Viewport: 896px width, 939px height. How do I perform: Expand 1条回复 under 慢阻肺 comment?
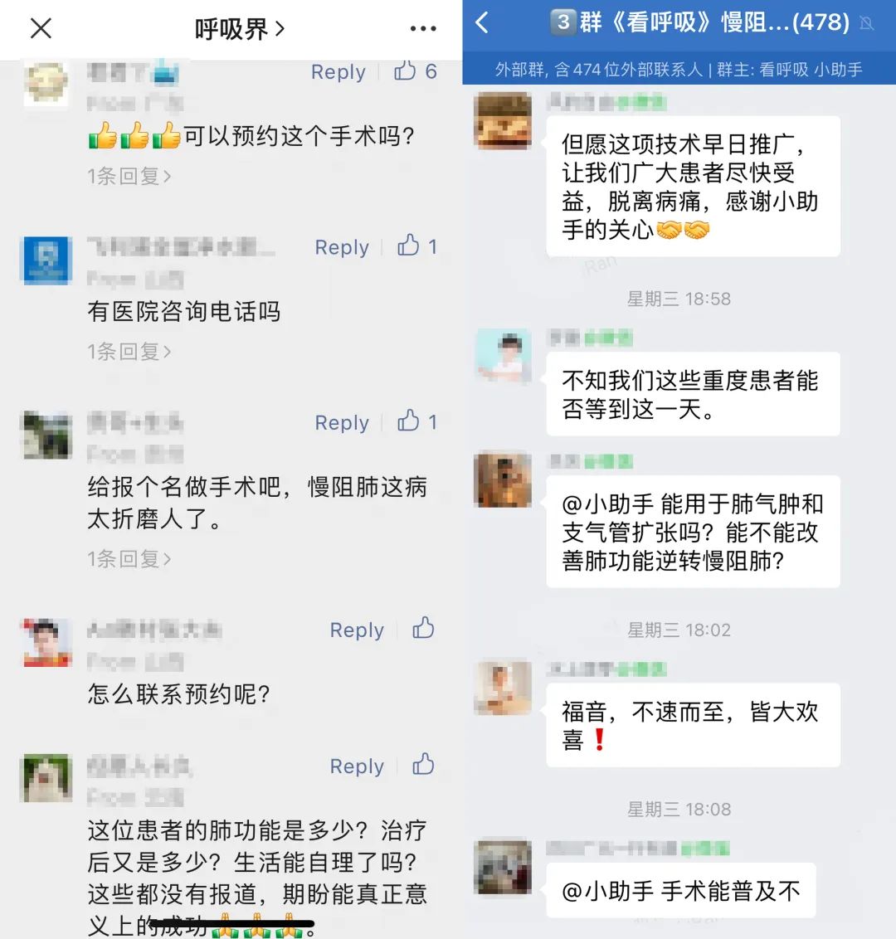pos(129,559)
